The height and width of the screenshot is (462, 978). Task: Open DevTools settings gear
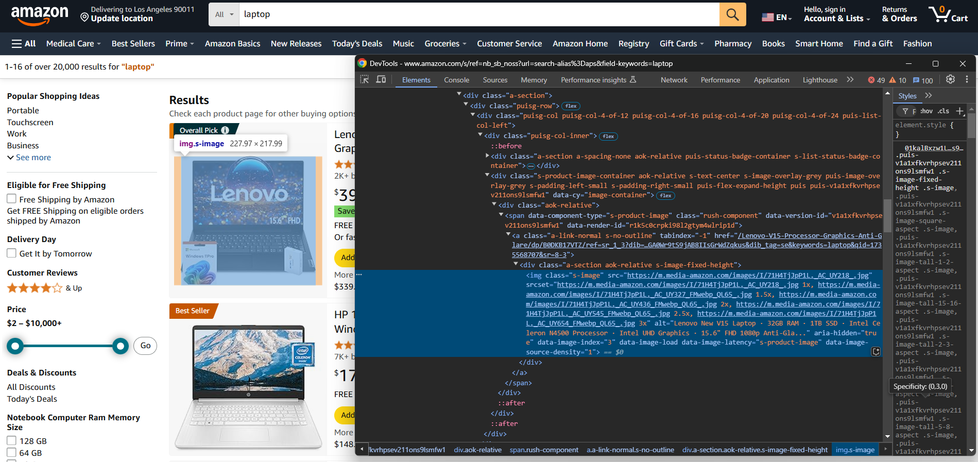pyautogui.click(x=950, y=79)
